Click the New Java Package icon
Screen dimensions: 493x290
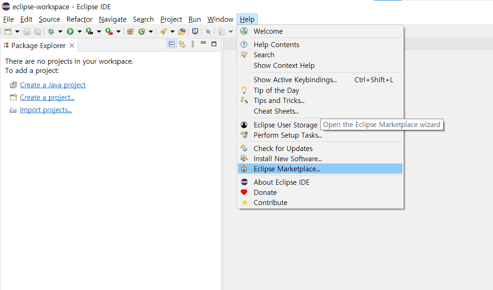[130, 31]
